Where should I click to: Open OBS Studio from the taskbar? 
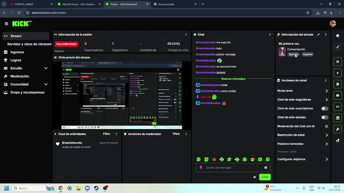coord(105,188)
